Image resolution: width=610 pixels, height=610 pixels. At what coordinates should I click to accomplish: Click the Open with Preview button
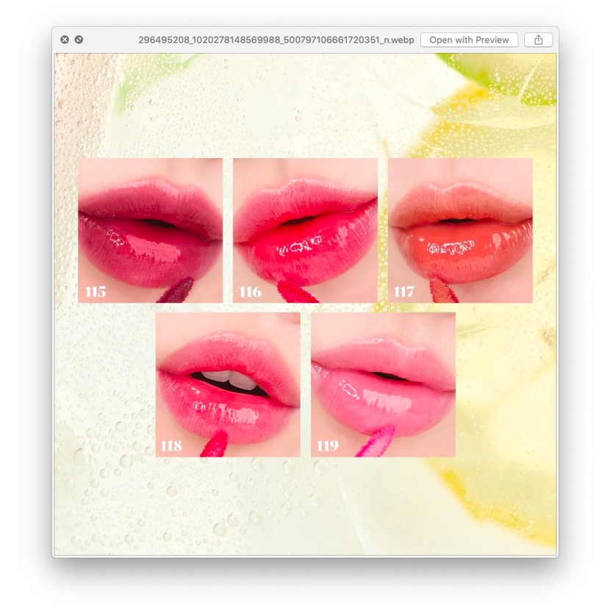coord(469,40)
